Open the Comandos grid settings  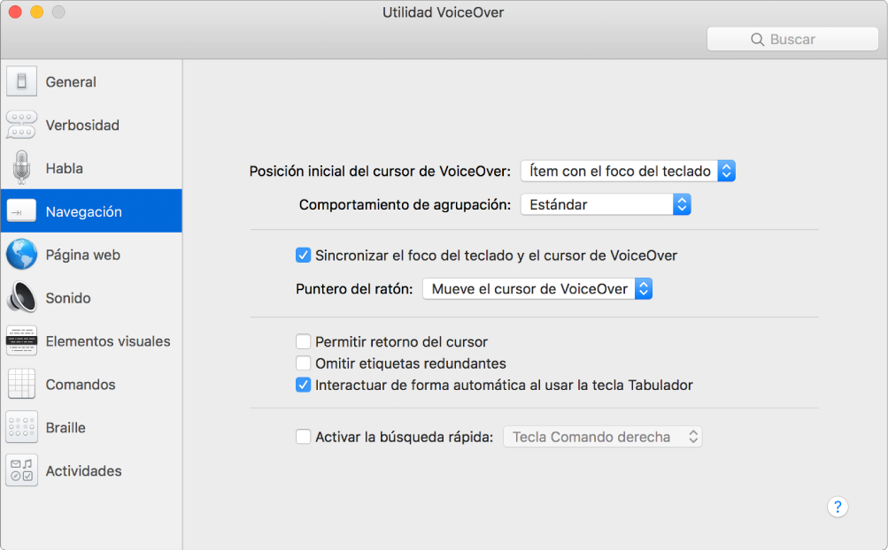coord(80,384)
